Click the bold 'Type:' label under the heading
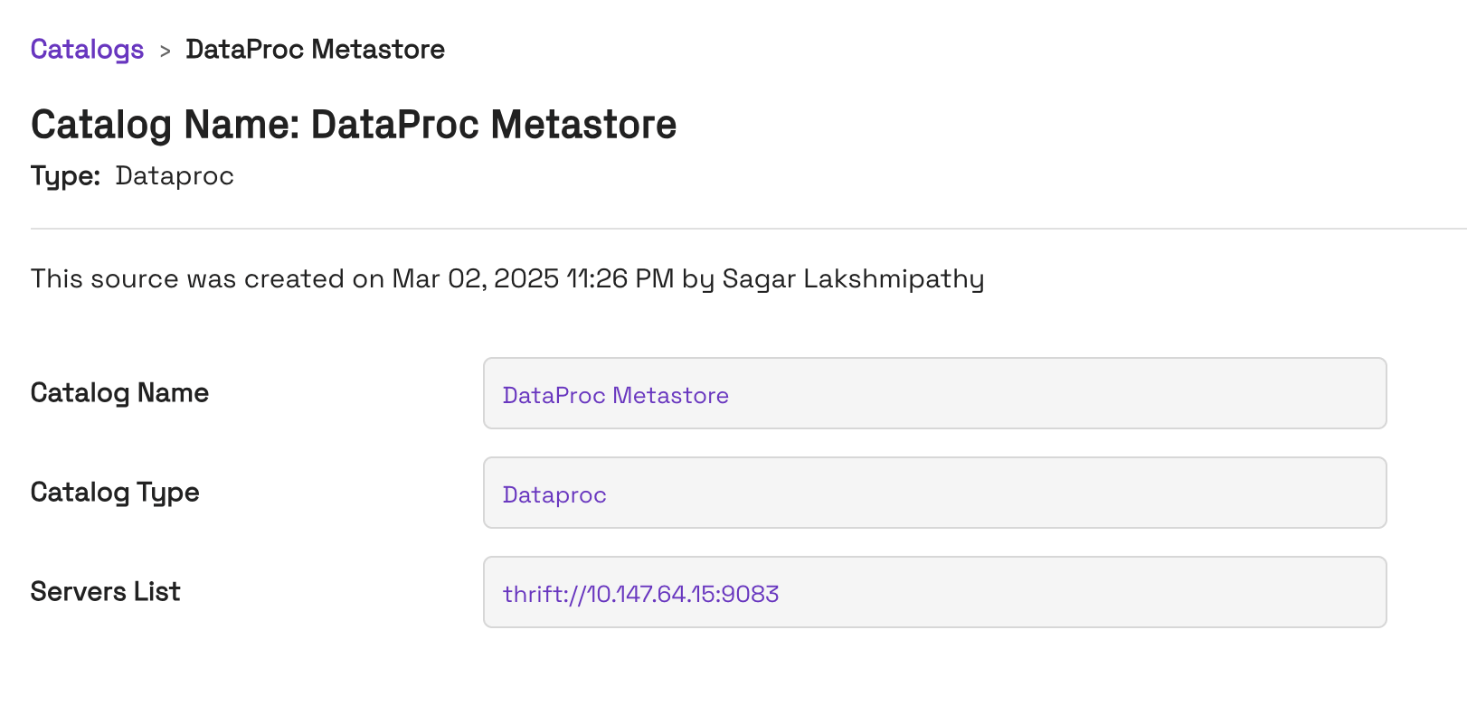This screenshot has width=1467, height=705. pos(65,175)
